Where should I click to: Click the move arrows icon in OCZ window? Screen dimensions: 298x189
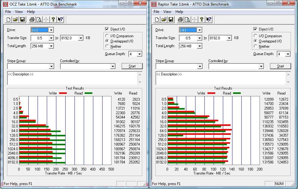[46, 20]
